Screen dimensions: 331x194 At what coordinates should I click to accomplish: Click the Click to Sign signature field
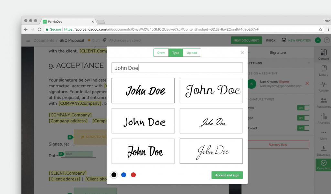(91, 137)
